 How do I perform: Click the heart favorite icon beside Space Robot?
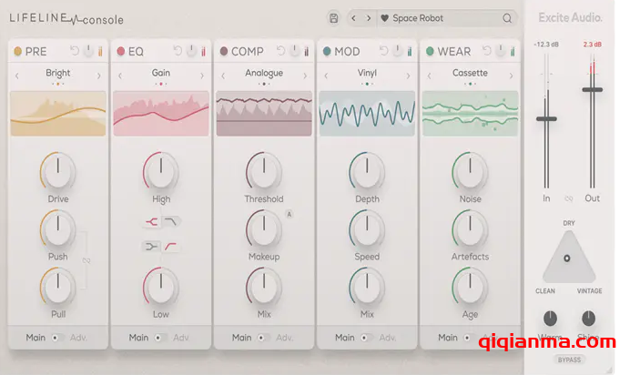[384, 18]
